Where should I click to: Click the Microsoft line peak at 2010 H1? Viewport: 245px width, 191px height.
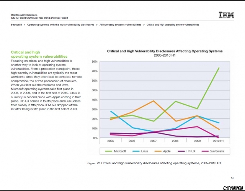coord(219,68)
